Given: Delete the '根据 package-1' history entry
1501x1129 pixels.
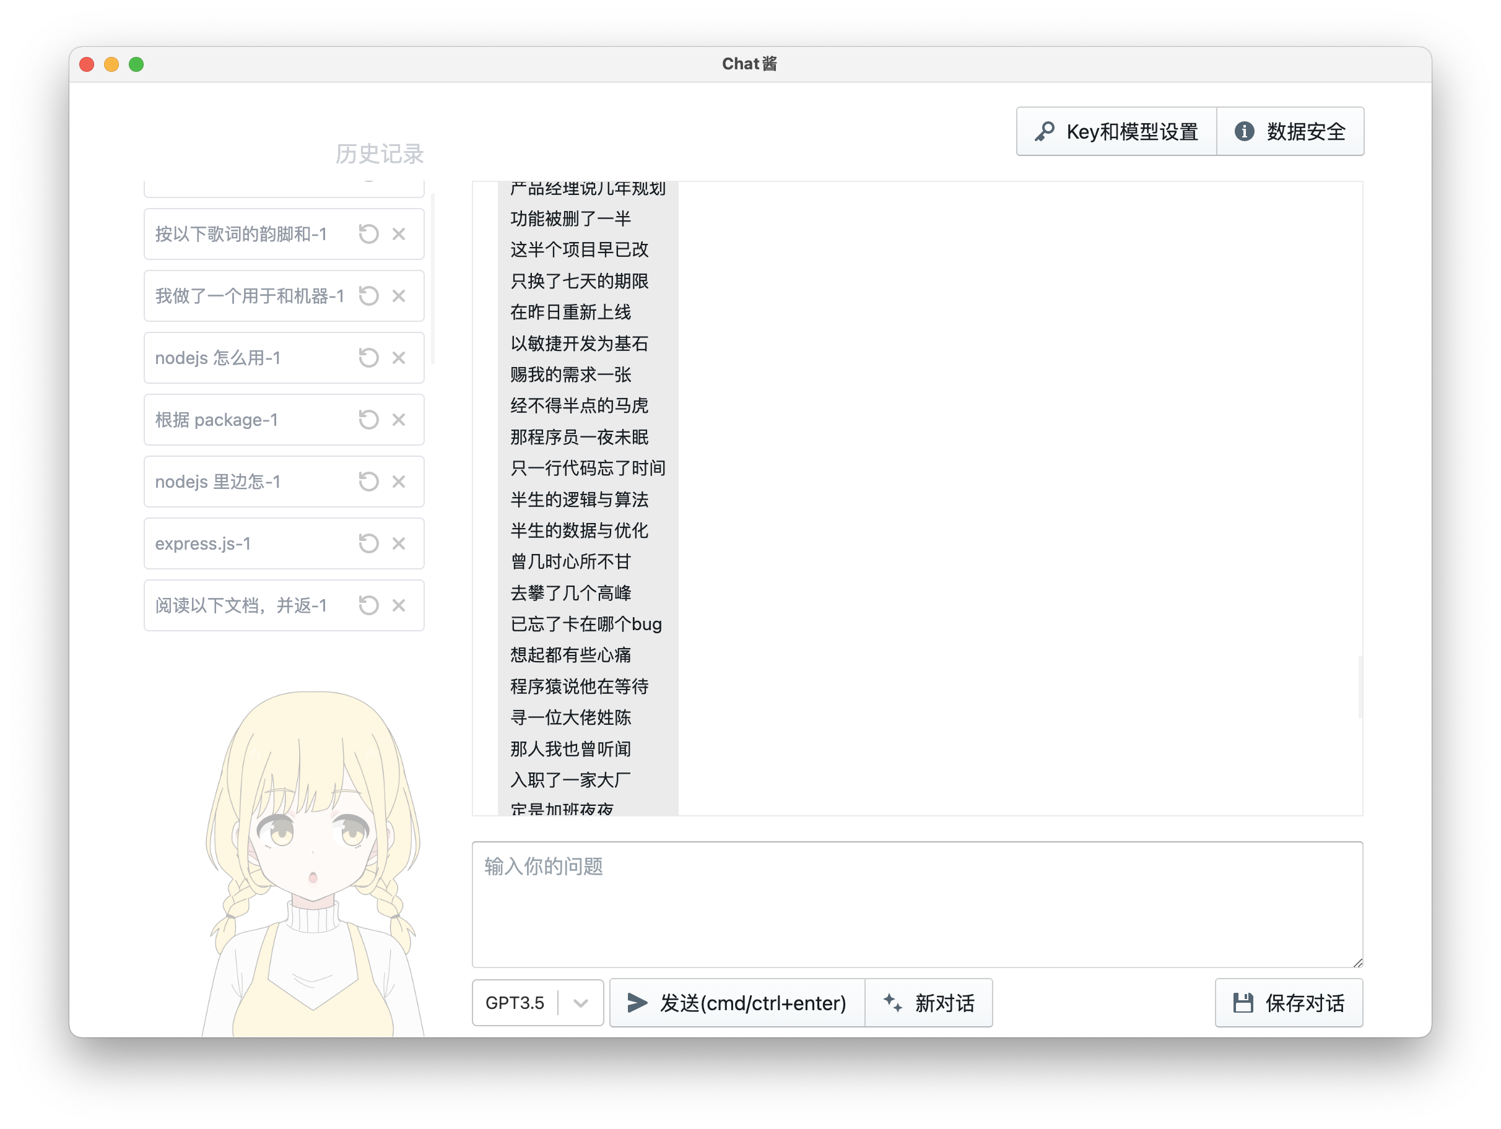Looking at the screenshot, I should point(399,419).
